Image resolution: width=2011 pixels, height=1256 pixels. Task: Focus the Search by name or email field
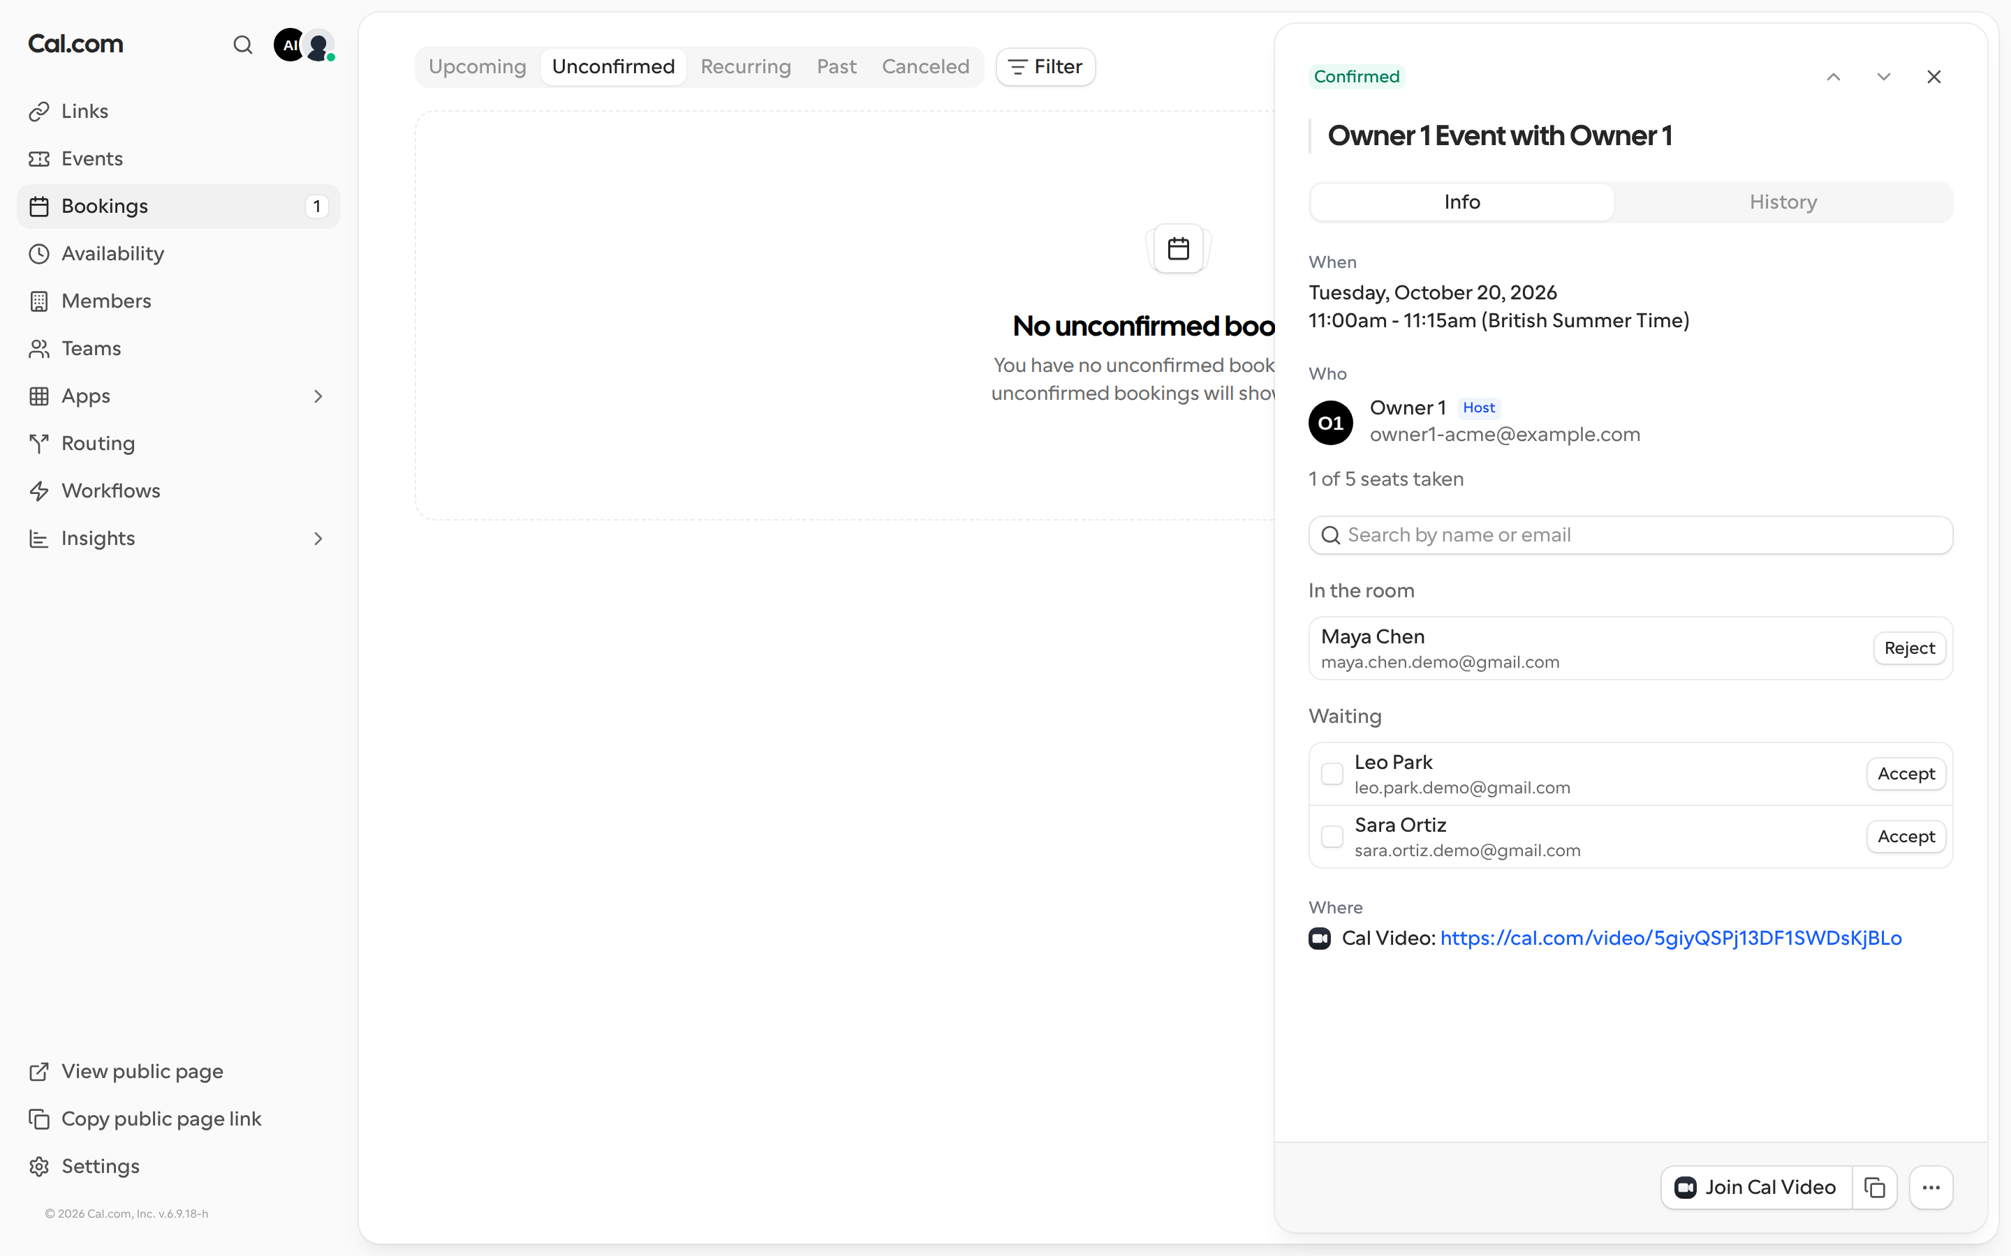pyautogui.click(x=1630, y=535)
